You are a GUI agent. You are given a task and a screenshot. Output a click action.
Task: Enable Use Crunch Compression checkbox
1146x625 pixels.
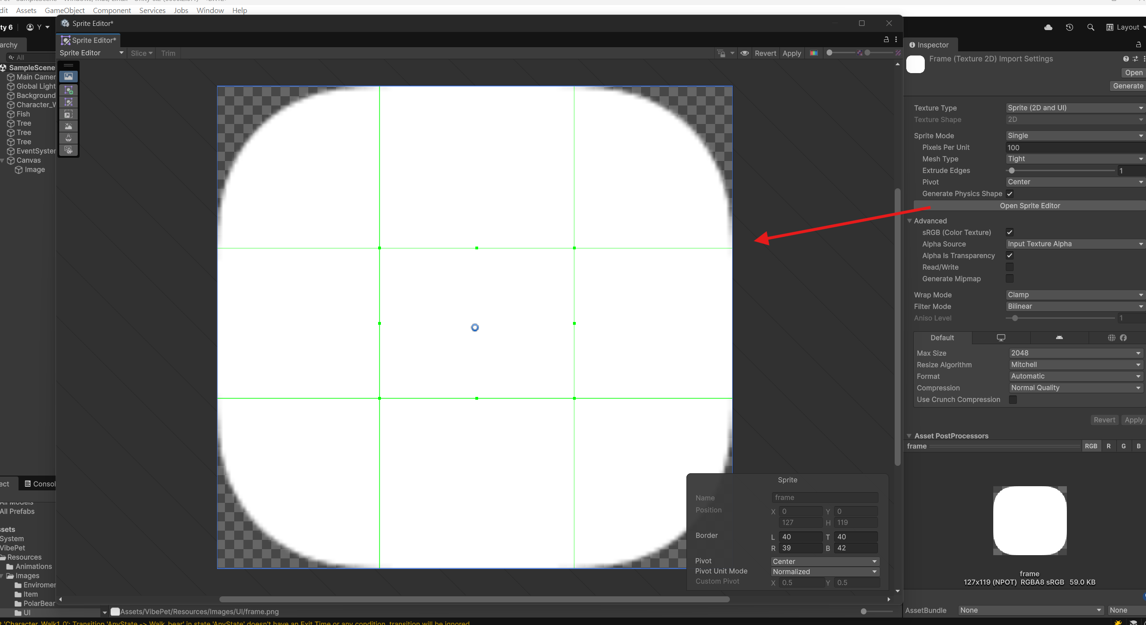(x=1013, y=400)
